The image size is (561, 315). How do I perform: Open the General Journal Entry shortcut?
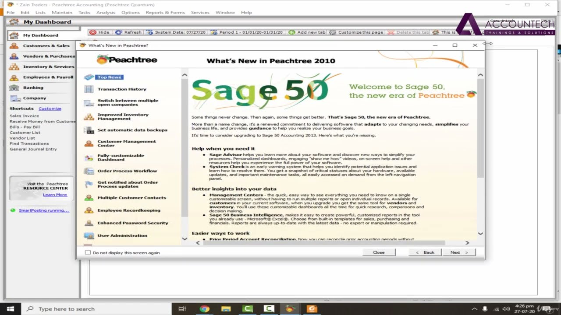[33, 149]
